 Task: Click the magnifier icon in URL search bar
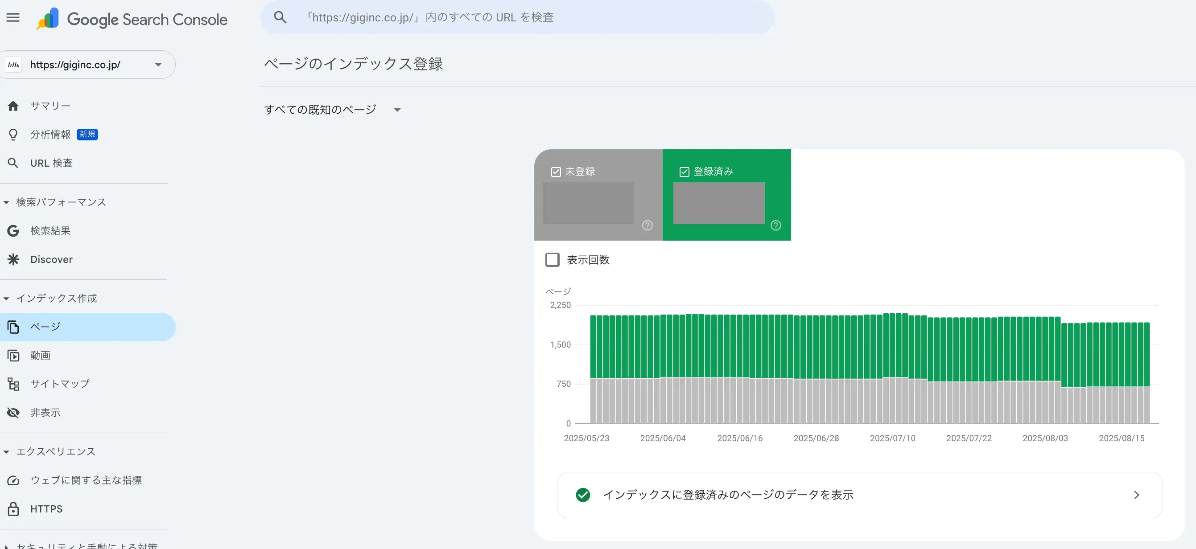click(x=280, y=17)
